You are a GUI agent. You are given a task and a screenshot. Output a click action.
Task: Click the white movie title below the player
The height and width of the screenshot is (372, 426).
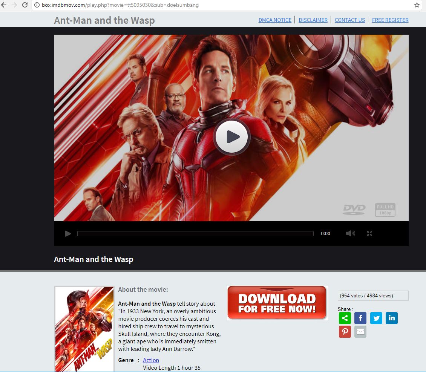[93, 259]
